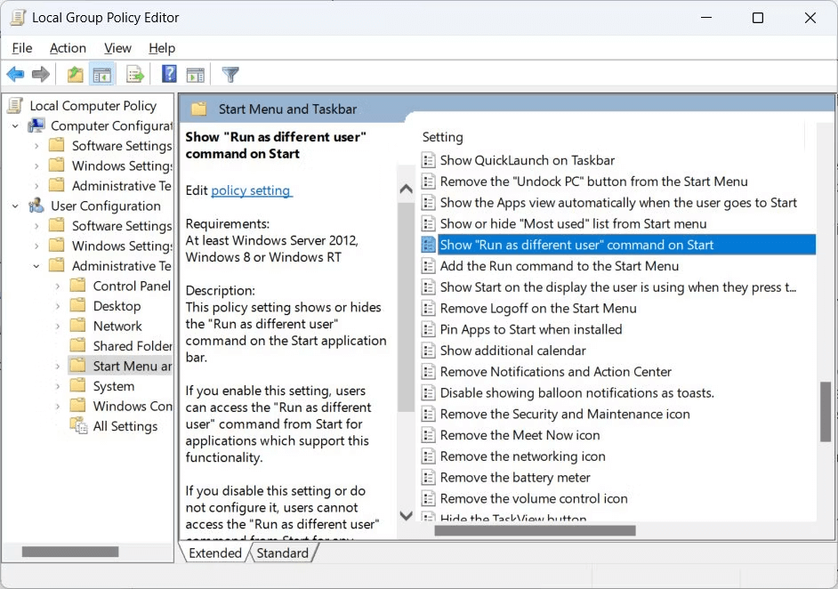Image resolution: width=838 pixels, height=589 pixels.
Task: Click the description pane's down scroll arrow
Action: tap(406, 514)
